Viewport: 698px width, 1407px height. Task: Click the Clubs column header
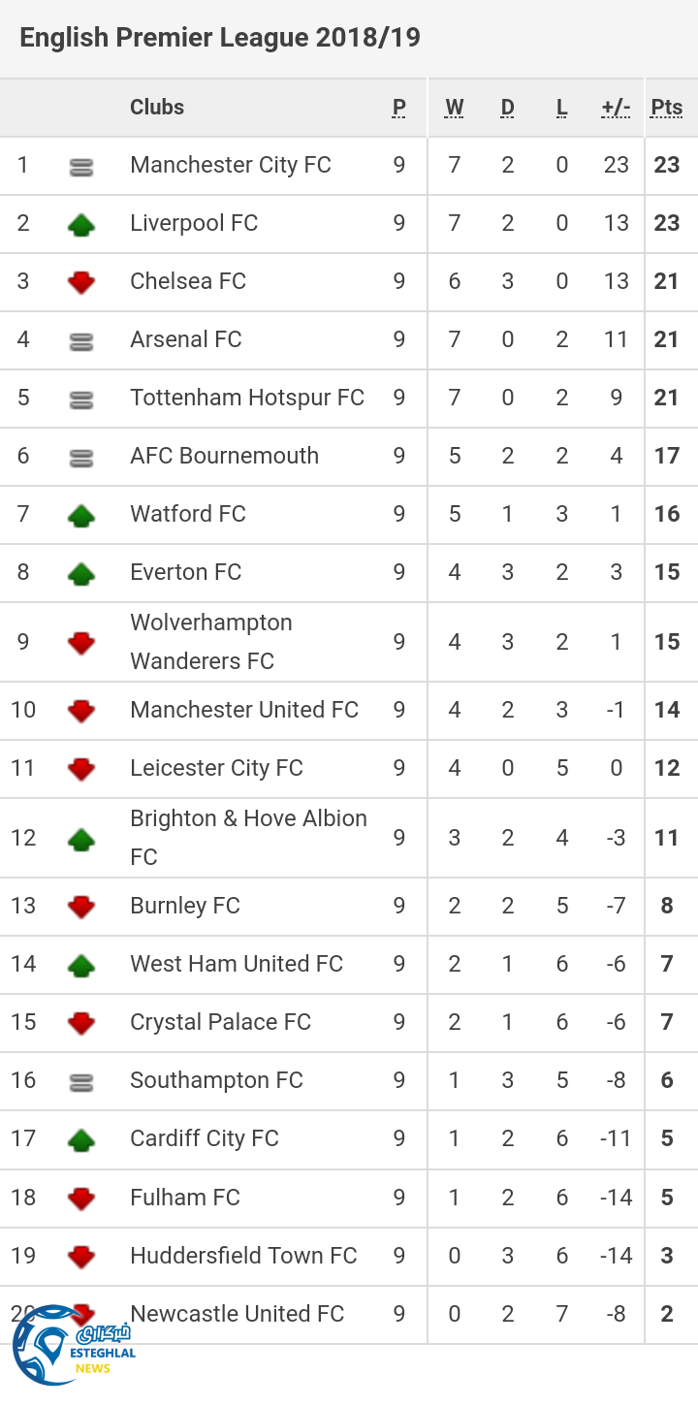point(157,108)
